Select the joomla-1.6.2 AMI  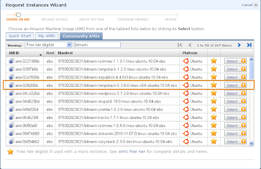235,109
